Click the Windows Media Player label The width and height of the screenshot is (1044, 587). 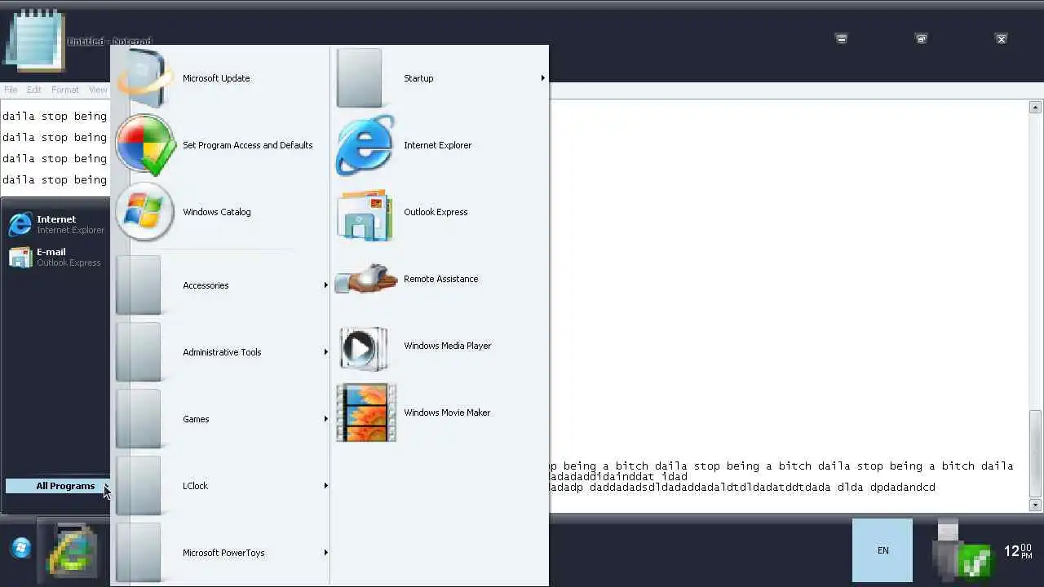(x=447, y=346)
